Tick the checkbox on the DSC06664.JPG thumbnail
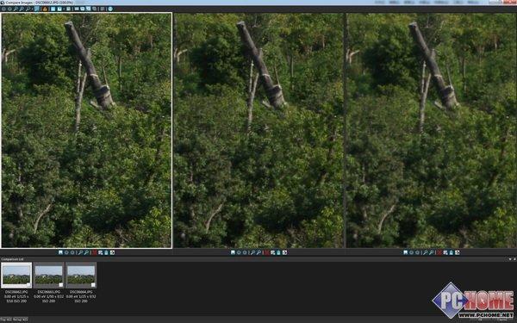Screen dimensions: 517x323 click(93, 285)
